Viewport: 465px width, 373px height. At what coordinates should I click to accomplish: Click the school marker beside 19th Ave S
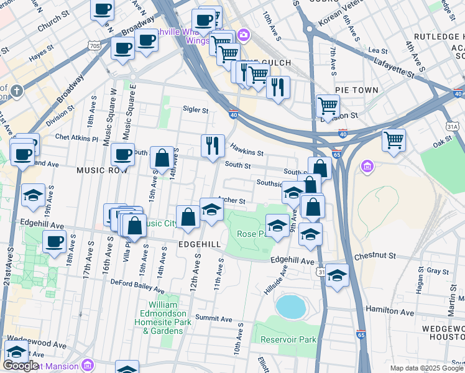[33, 195]
